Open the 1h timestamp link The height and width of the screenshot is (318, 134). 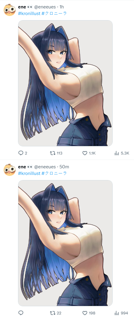62,7
